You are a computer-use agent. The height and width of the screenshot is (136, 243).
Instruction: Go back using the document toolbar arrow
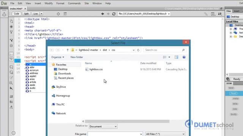coord(103,14)
